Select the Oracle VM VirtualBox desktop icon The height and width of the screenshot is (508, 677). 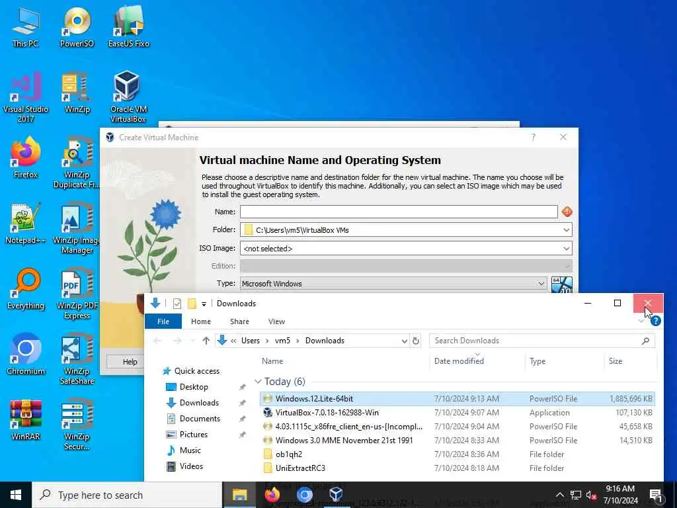point(128,97)
